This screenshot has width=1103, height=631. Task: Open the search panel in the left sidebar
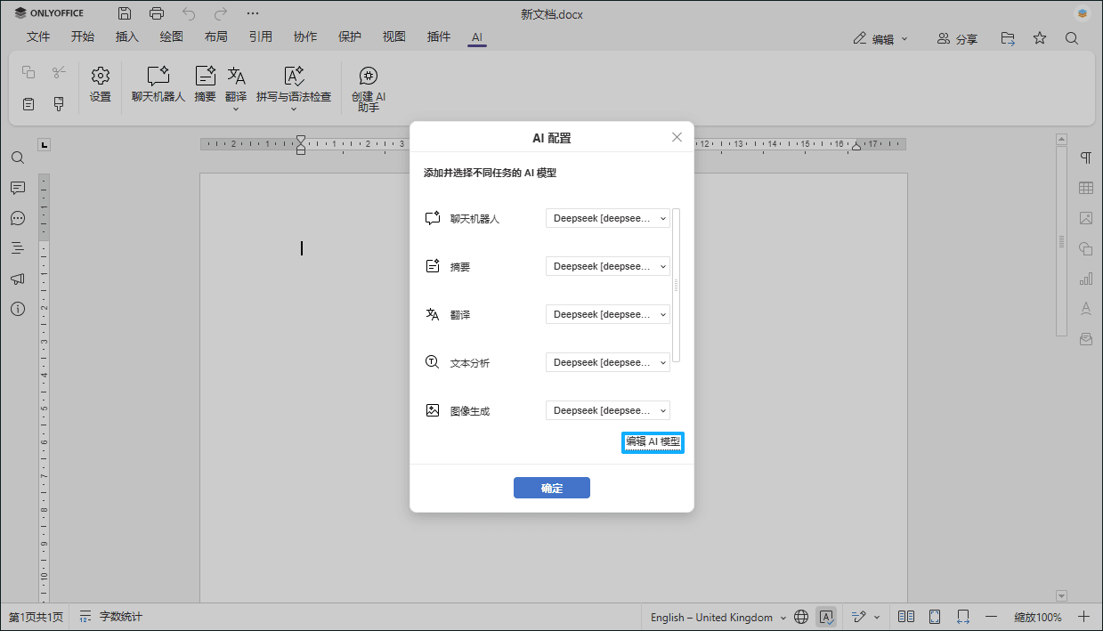pos(18,158)
